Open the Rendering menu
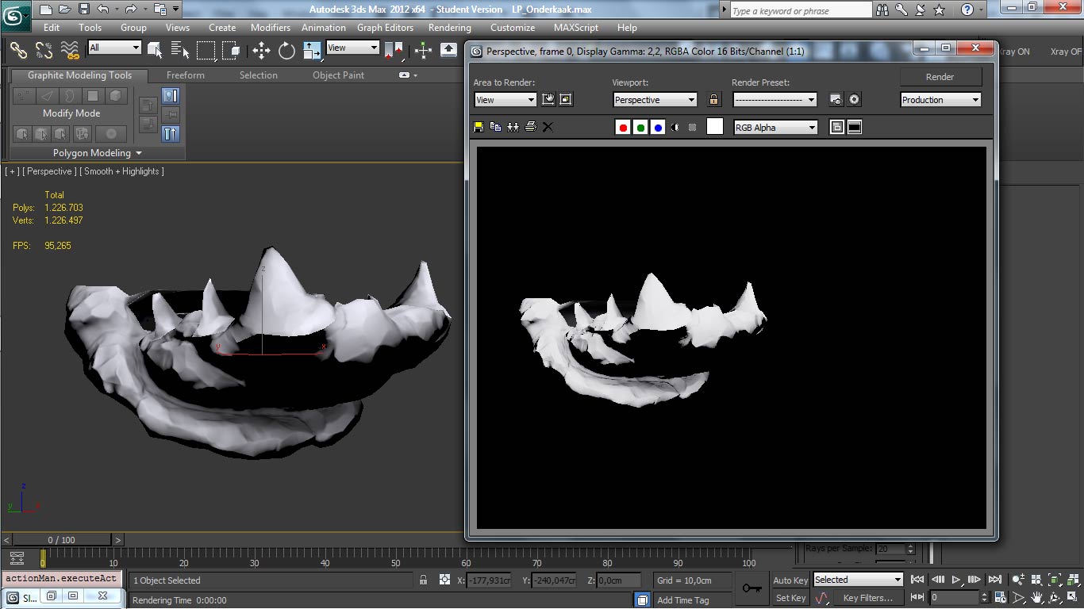Image resolution: width=1084 pixels, height=609 pixels. pyautogui.click(x=449, y=27)
